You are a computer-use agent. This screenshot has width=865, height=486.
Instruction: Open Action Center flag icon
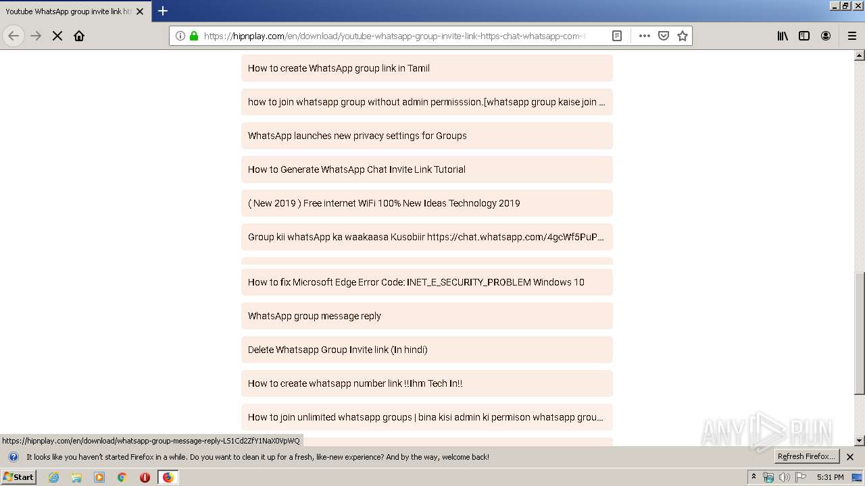[801, 477]
